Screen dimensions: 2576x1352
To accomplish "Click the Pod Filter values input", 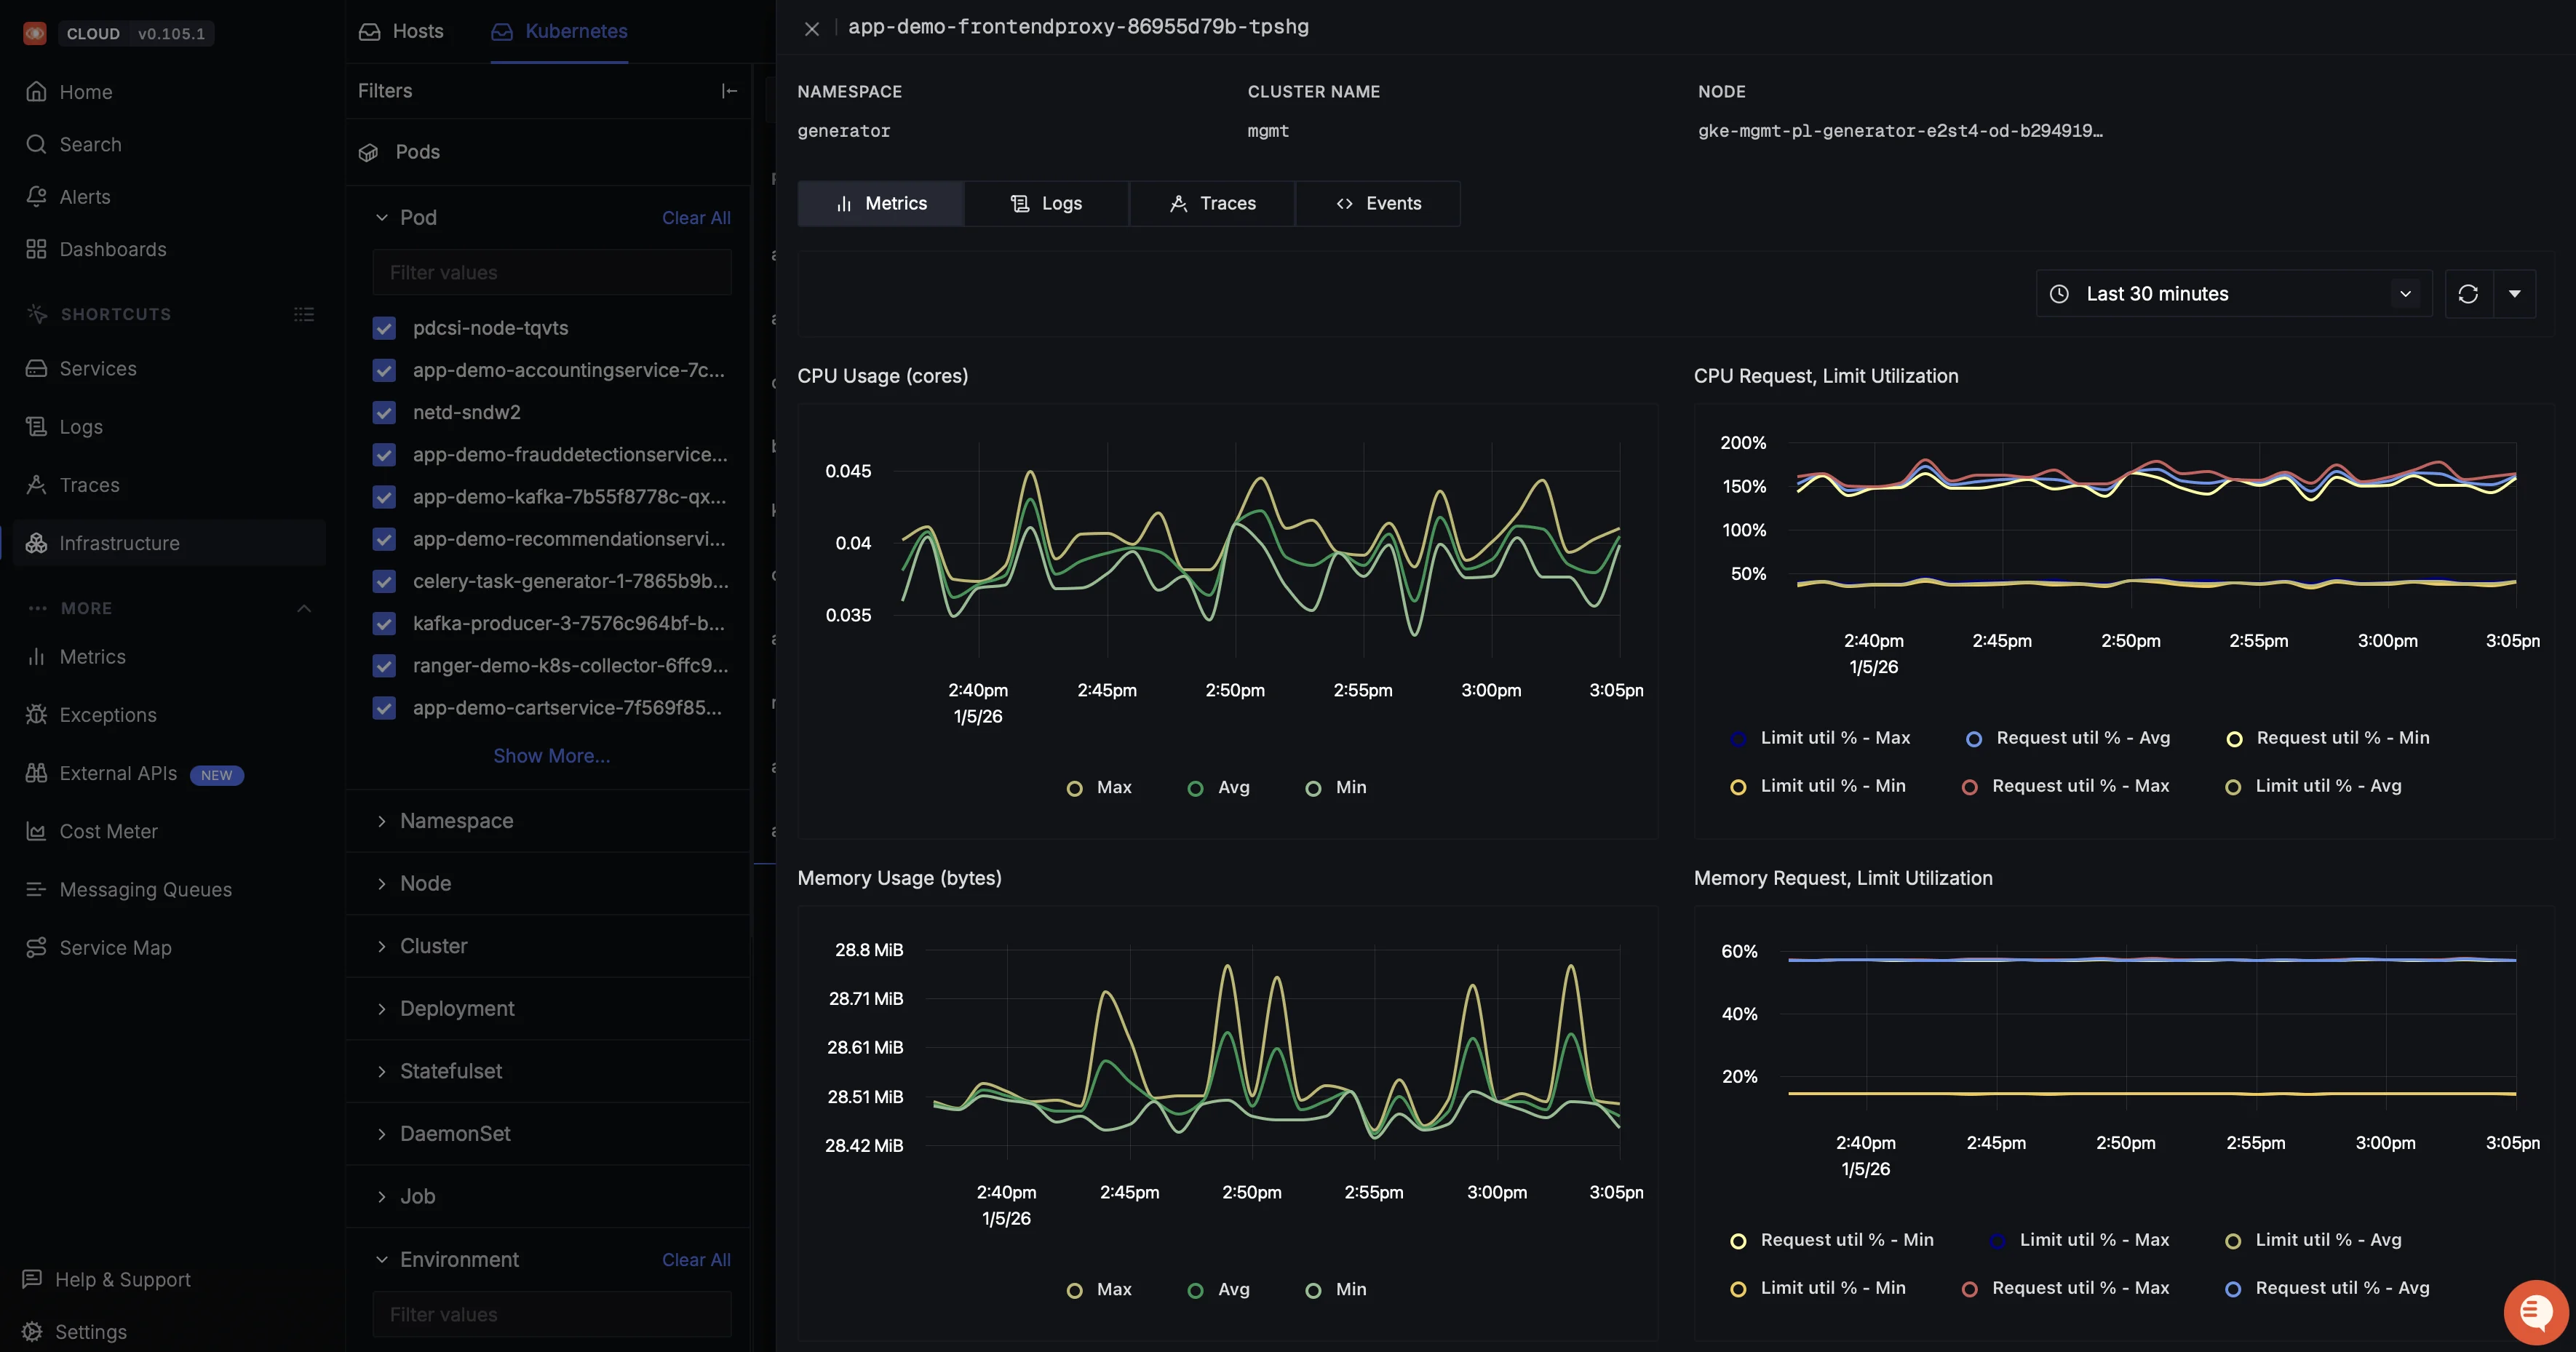I will click(551, 272).
